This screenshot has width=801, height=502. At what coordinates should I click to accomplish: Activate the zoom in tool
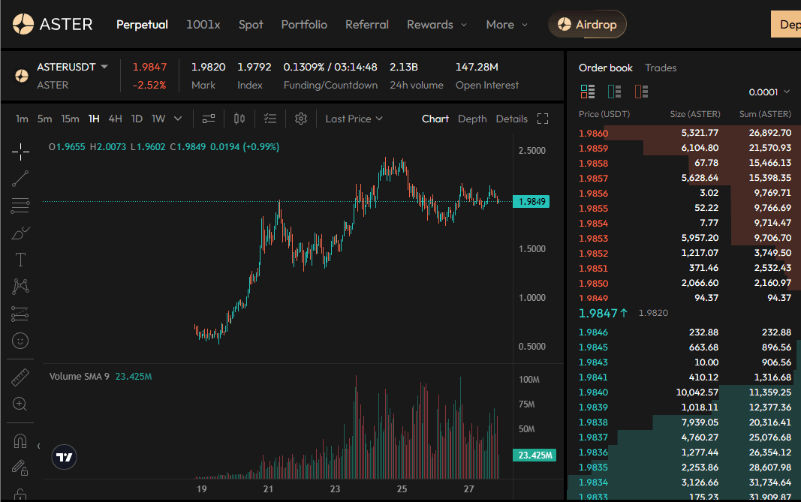[x=20, y=404]
